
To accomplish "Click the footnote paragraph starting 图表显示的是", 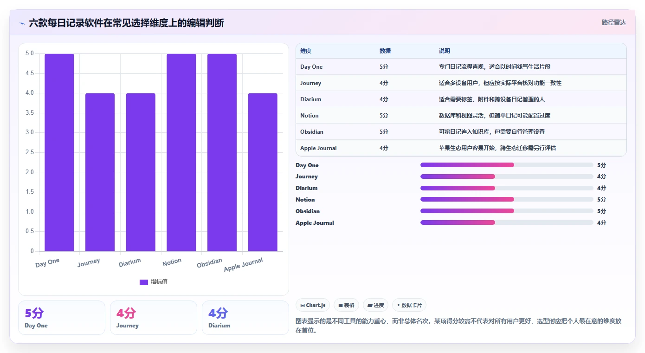I will pyautogui.click(x=458, y=326).
